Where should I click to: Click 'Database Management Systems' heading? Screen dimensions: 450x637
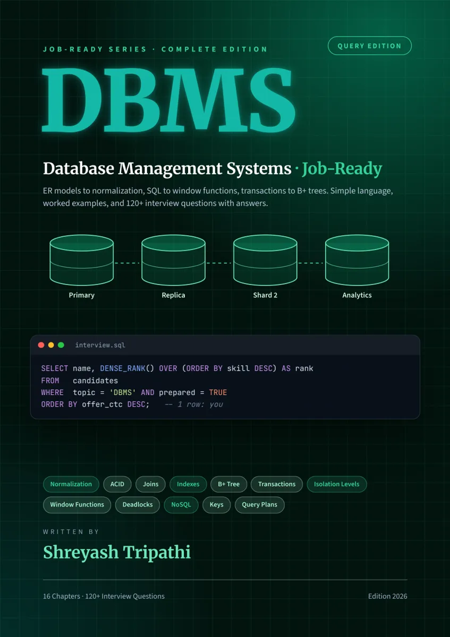pyautogui.click(x=167, y=169)
